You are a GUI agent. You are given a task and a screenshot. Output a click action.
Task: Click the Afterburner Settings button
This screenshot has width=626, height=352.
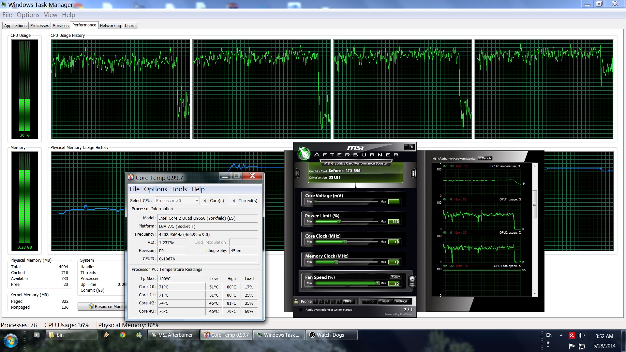[401, 301]
